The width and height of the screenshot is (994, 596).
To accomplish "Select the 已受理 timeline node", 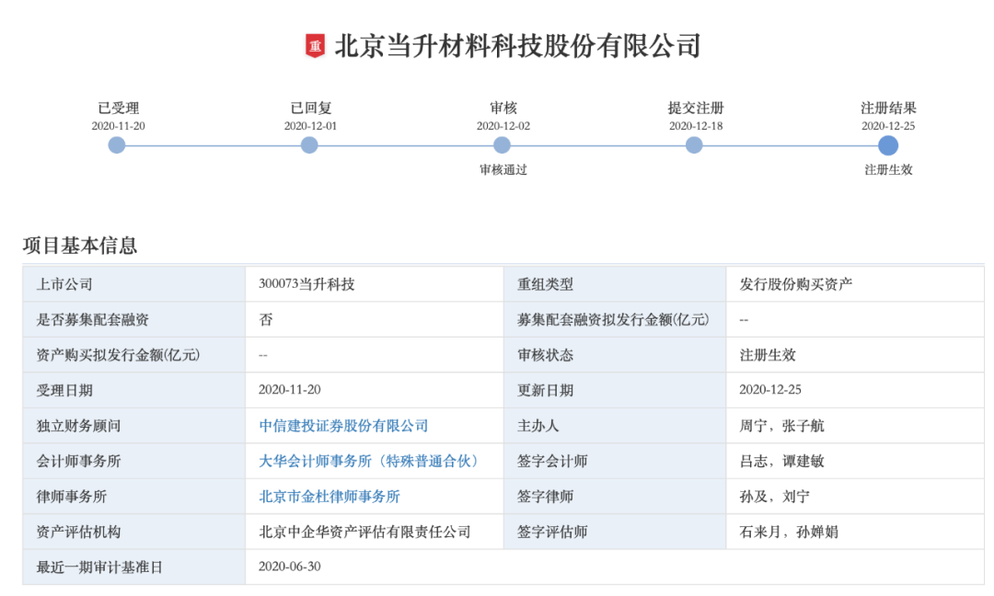I will click(117, 145).
